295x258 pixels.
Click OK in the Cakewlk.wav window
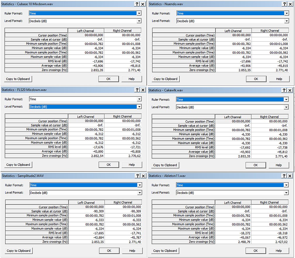256,165
